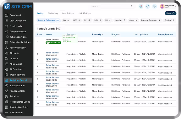
Task: Click the search magnifier icon
Action: point(132,6)
